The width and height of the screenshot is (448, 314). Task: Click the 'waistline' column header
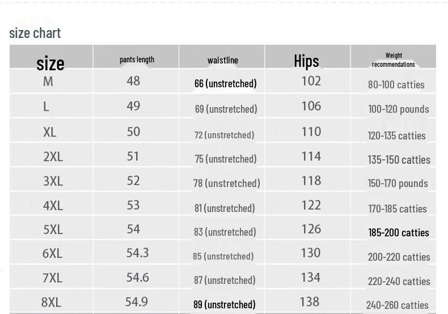coord(223,60)
